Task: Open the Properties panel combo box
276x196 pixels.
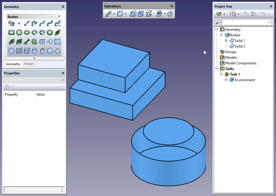Action: [x=34, y=80]
